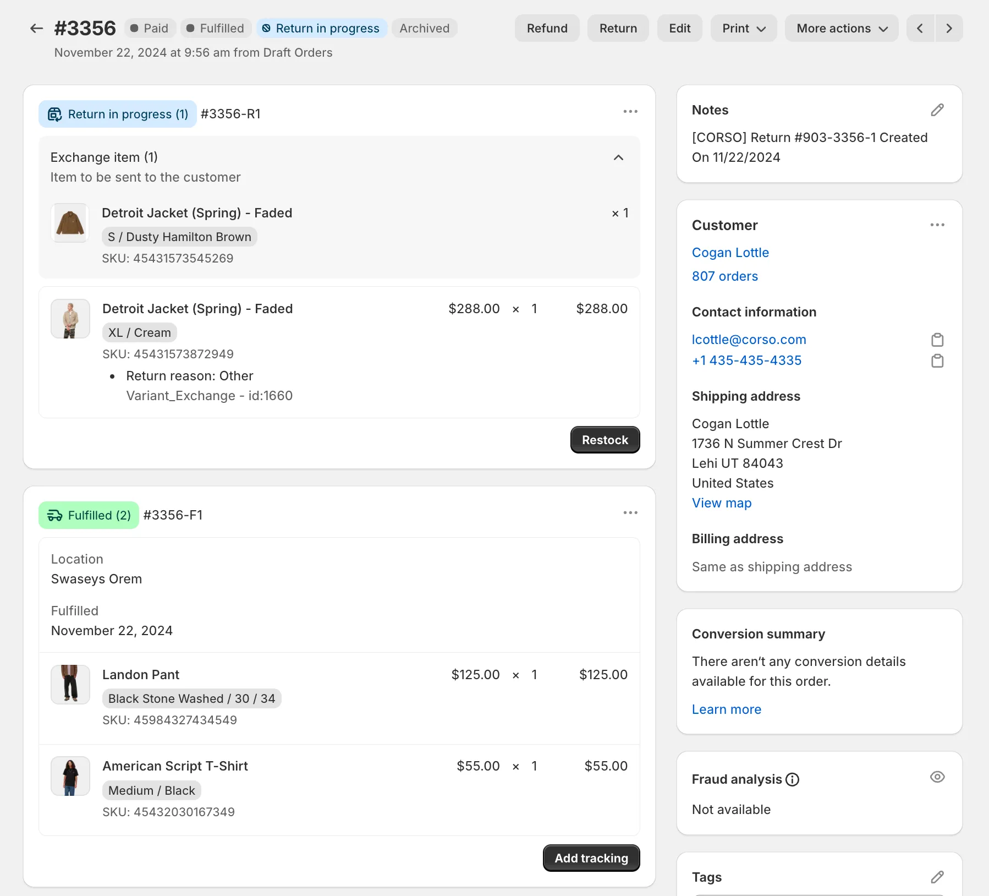View fraud details with the eye icon
989x896 pixels.
[x=937, y=777]
